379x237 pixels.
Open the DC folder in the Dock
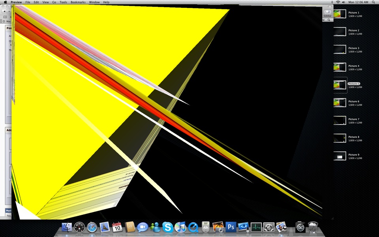[x=300, y=228]
